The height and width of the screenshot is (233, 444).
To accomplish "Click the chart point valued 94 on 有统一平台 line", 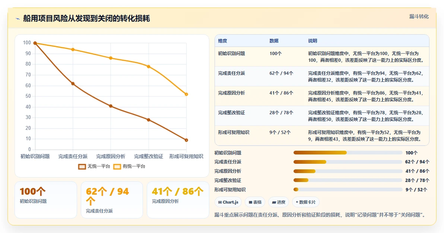I will pyautogui.click(x=73, y=50).
